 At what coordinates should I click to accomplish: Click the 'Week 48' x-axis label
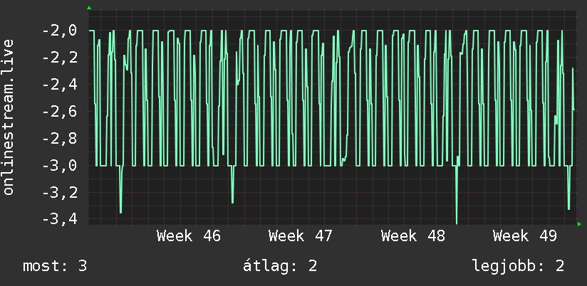(x=413, y=236)
